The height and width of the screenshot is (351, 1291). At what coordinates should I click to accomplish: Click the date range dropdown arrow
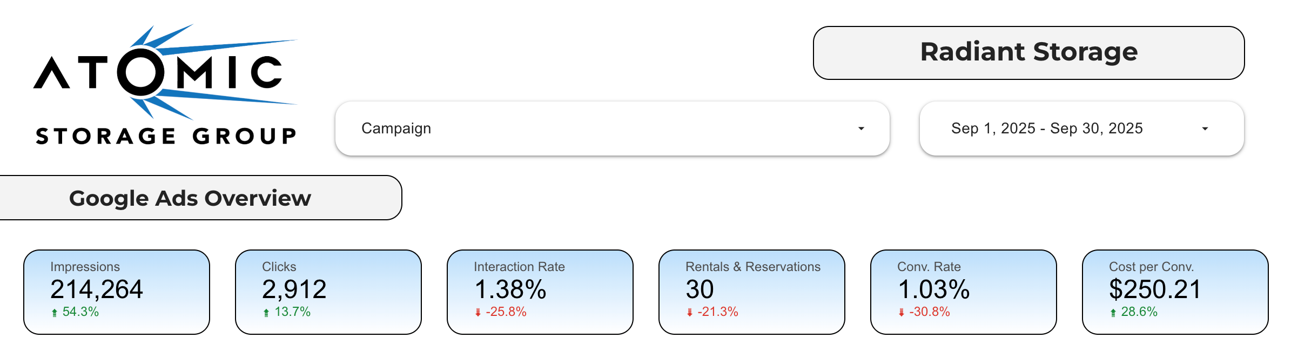click(1205, 129)
